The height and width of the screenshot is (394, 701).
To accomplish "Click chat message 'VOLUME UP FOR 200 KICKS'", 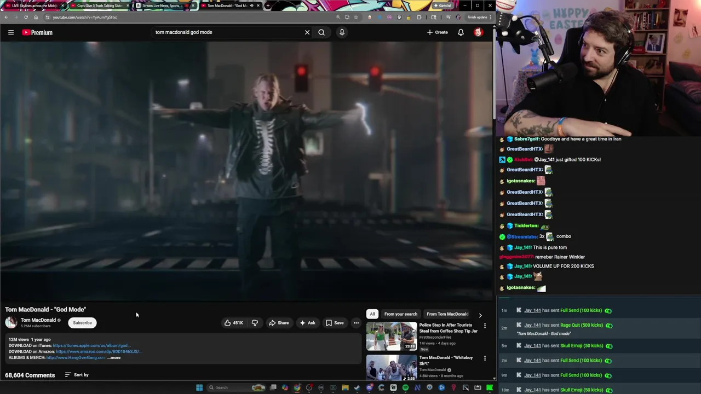I will [x=563, y=266].
